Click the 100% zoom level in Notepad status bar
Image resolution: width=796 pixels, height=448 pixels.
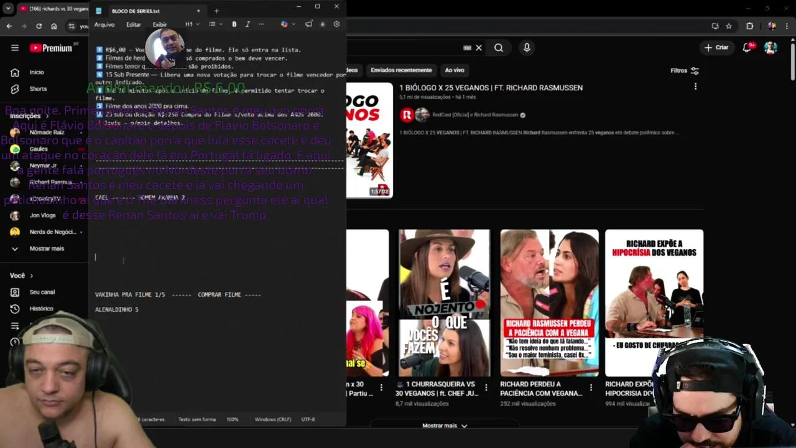233,419
